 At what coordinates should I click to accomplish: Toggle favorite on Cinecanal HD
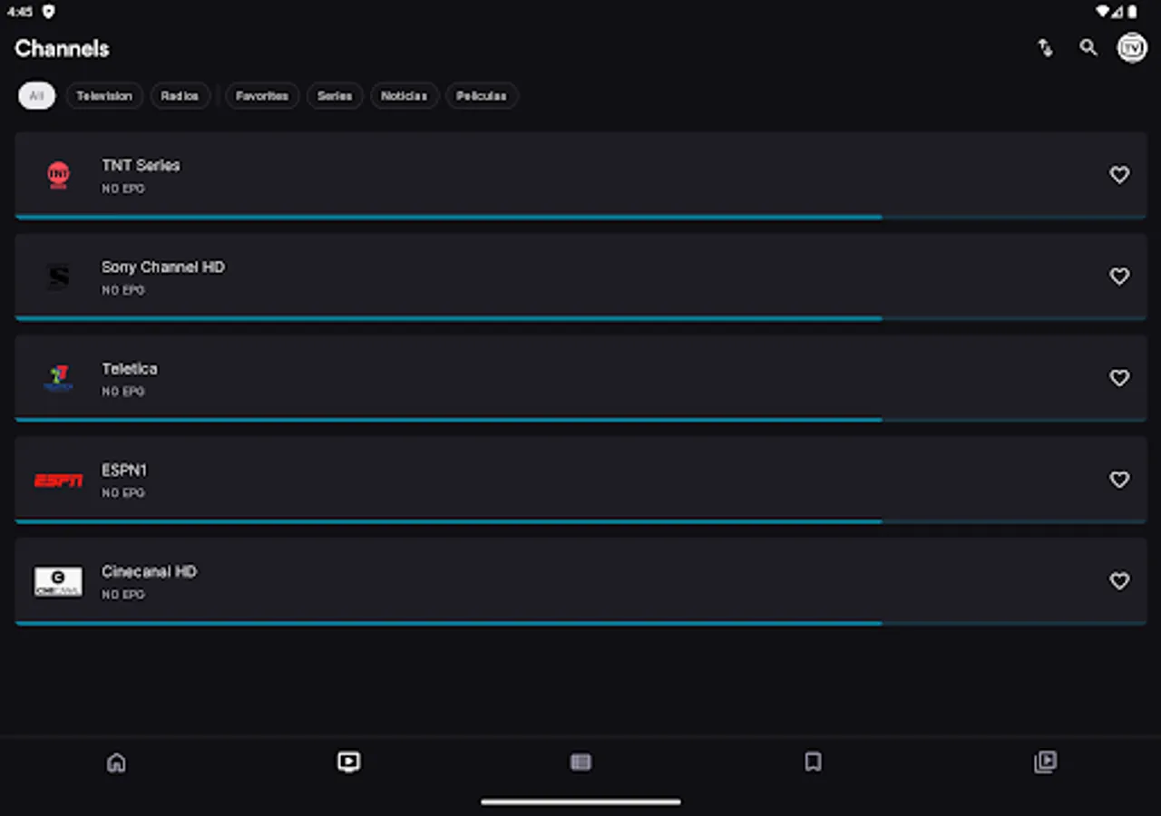[1119, 581]
